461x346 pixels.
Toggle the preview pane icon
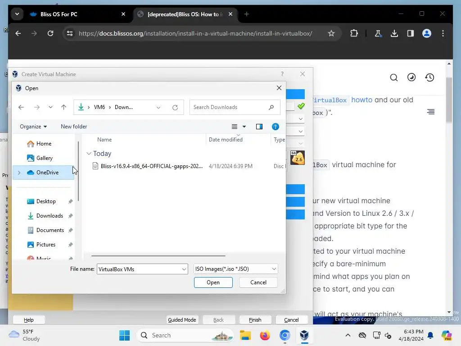[259, 127]
